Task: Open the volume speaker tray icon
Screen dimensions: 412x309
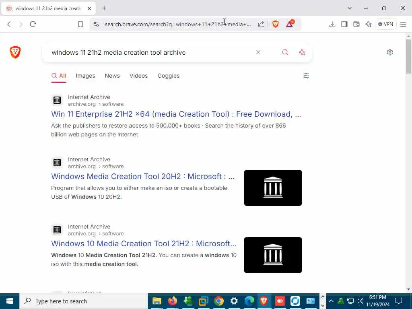Action: [x=360, y=301]
